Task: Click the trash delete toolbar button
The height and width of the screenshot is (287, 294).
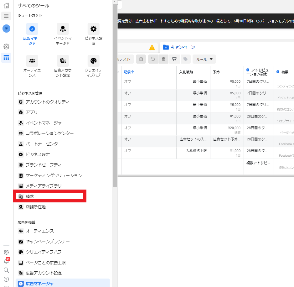Action: (163, 59)
